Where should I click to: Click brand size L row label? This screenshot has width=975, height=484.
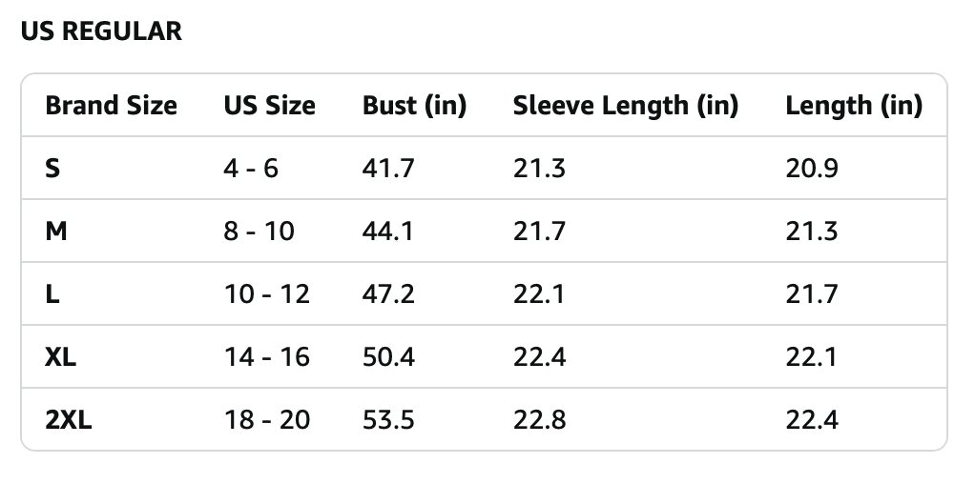[52, 293]
